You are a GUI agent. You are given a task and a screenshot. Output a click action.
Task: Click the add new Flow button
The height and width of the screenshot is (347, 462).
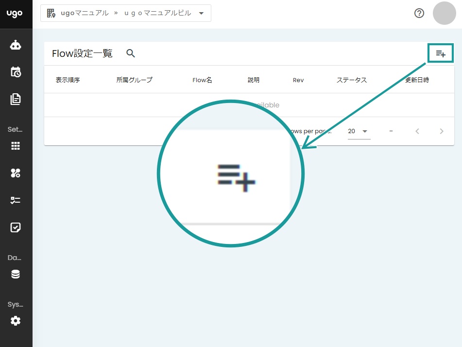coord(440,53)
